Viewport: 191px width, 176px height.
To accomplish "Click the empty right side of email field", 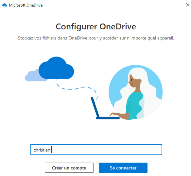I will point(107,150).
